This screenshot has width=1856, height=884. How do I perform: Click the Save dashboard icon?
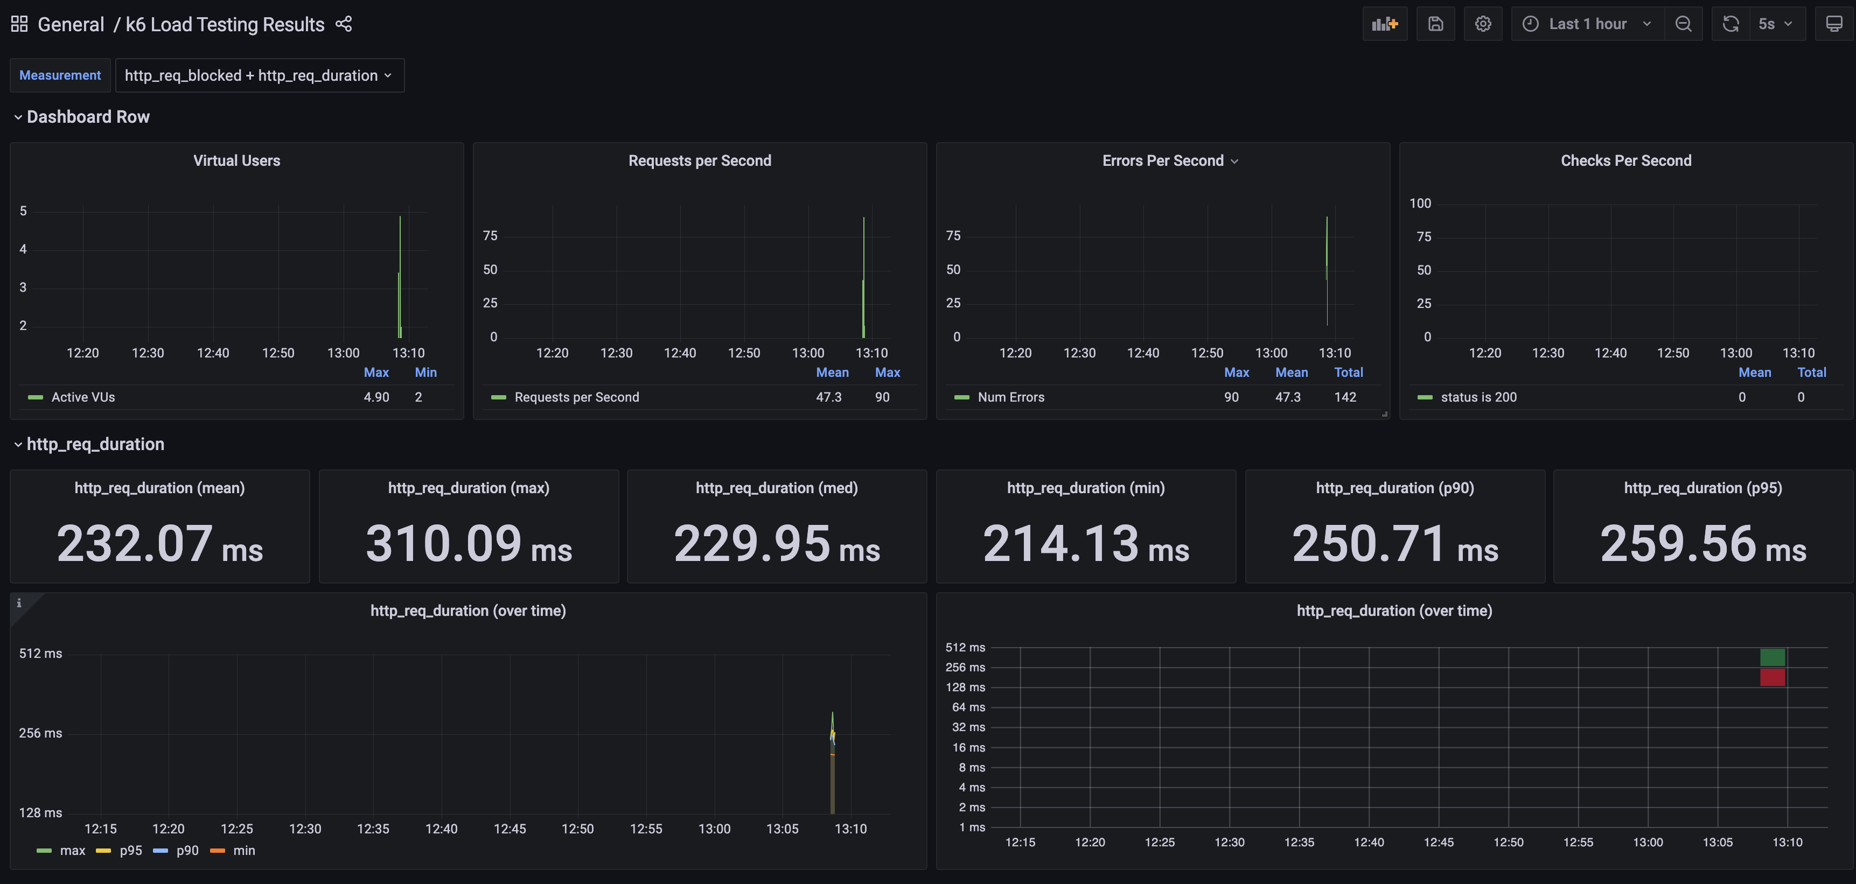tap(1435, 24)
